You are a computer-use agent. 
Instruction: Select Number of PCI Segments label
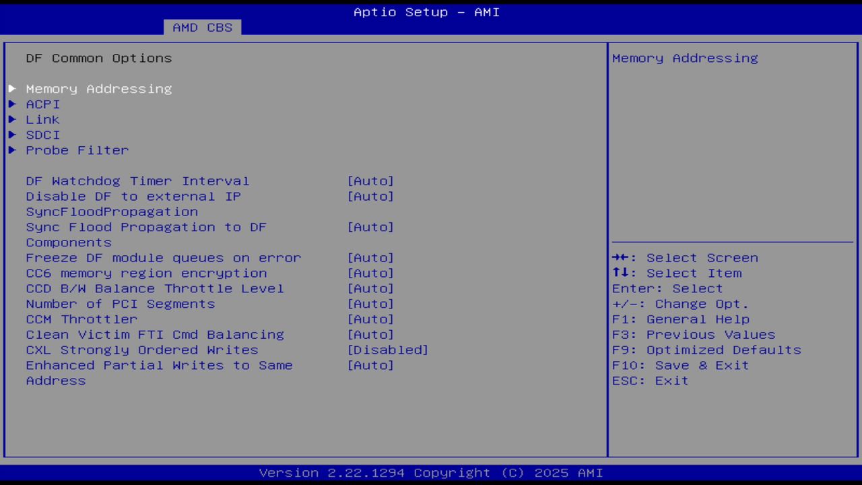point(121,304)
